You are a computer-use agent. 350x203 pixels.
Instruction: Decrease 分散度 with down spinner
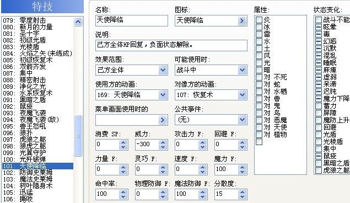[x=242, y=197]
